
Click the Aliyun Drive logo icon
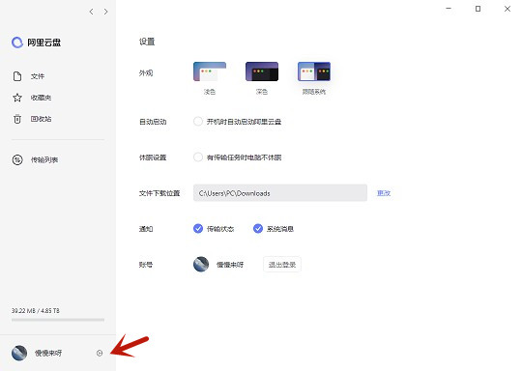click(x=17, y=43)
